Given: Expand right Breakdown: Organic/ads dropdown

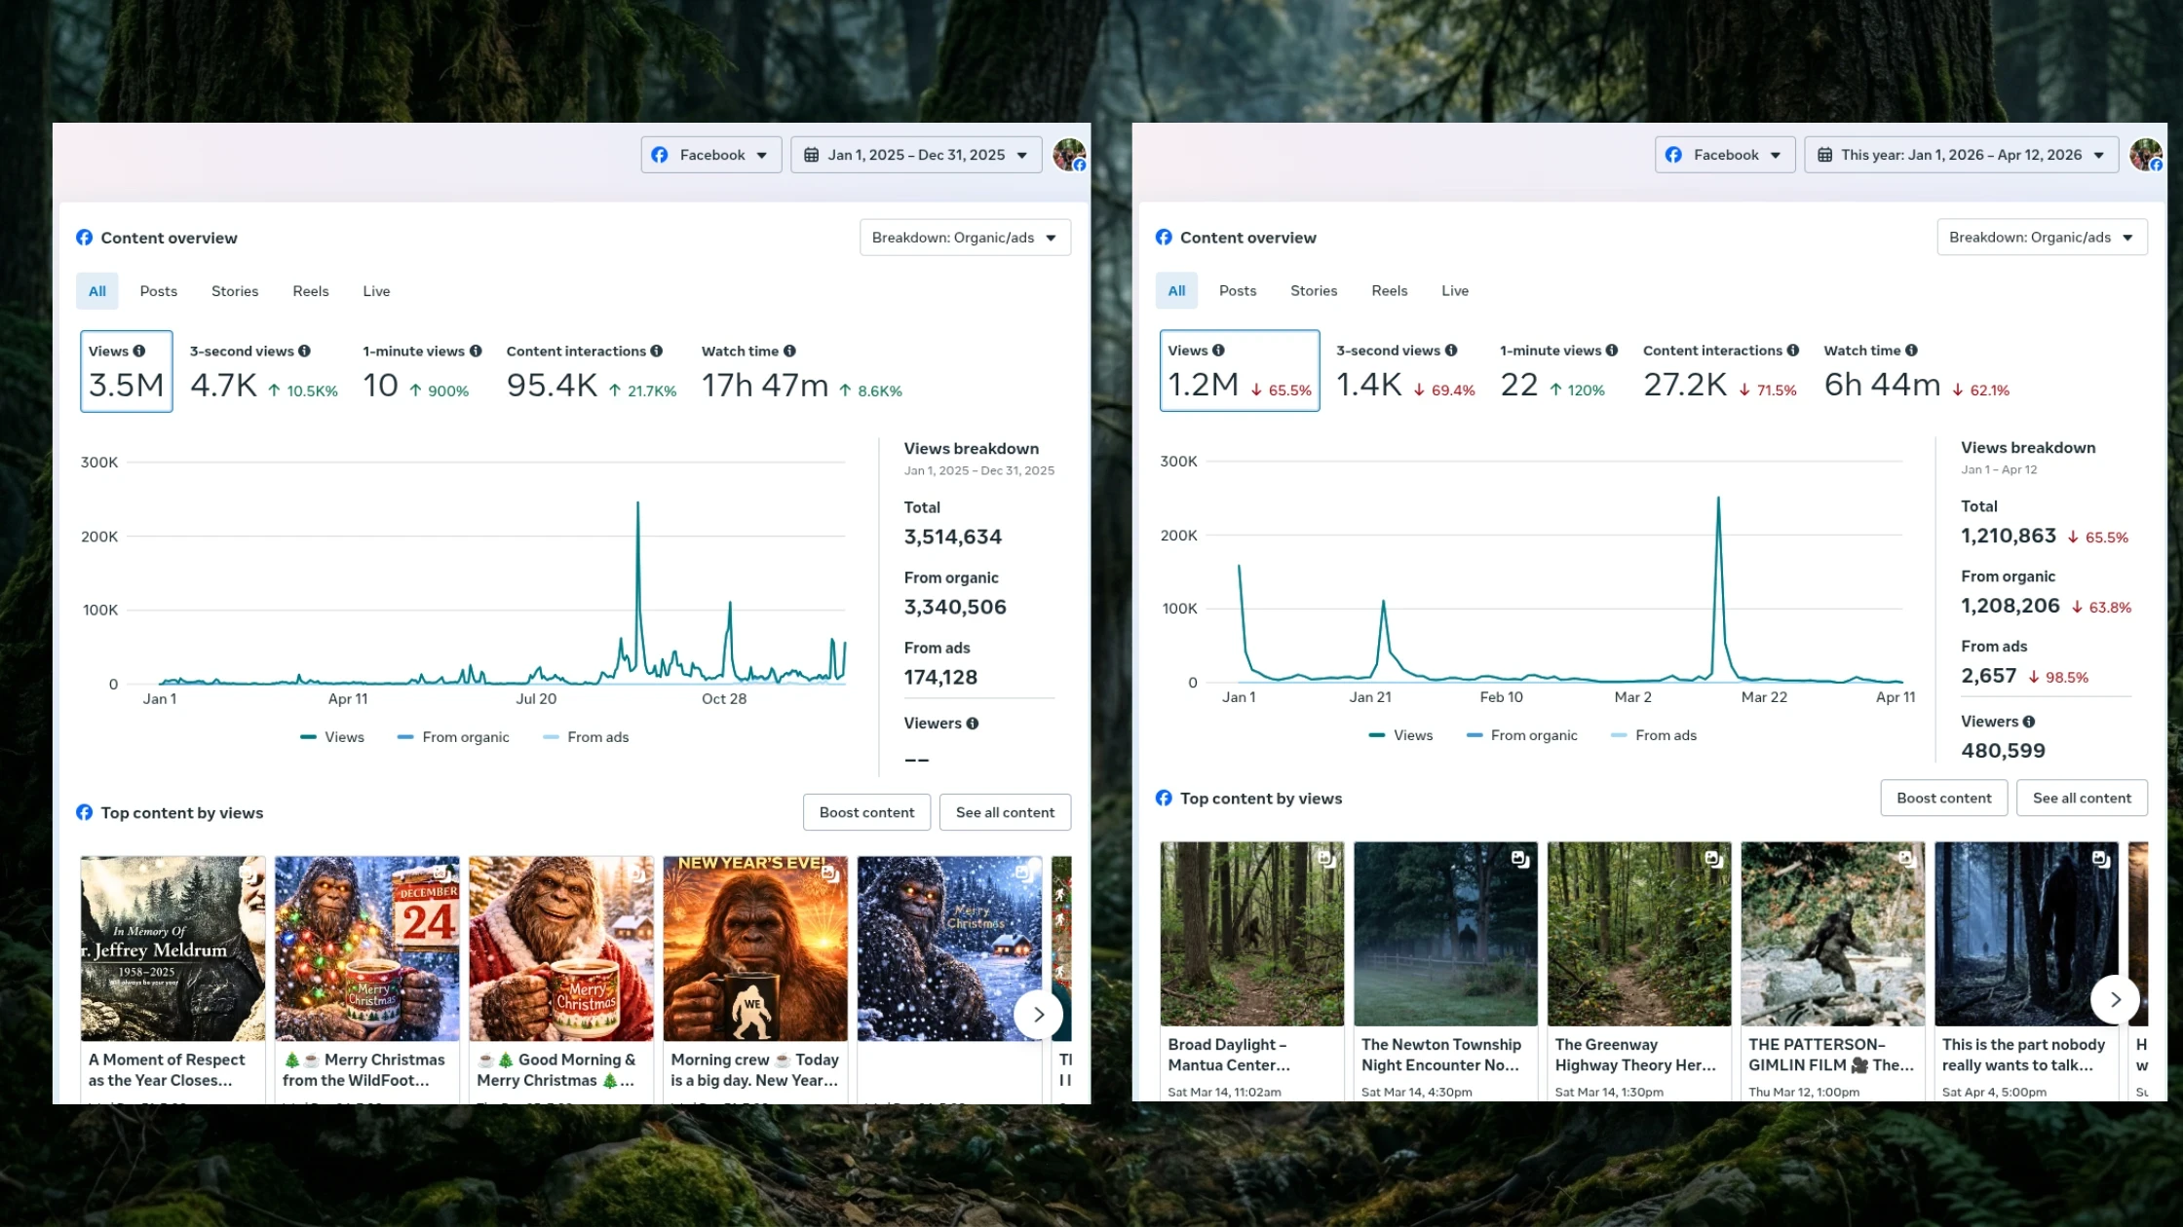Looking at the screenshot, I should 2042,238.
